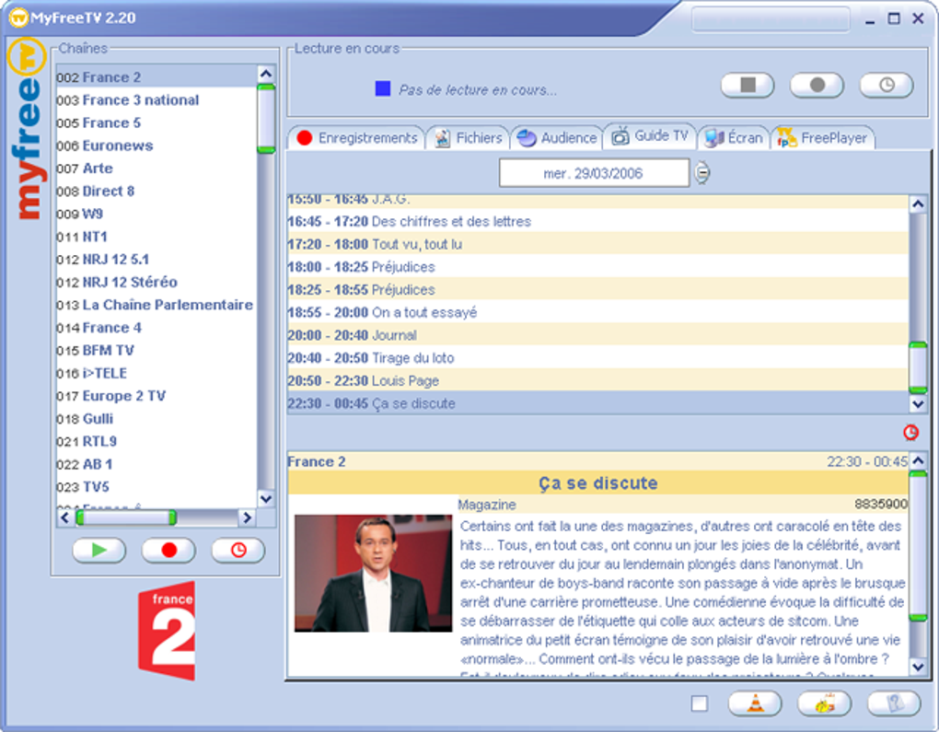The height and width of the screenshot is (732, 939).
Task: Click description panel scroll down arrow
Action: point(918,666)
